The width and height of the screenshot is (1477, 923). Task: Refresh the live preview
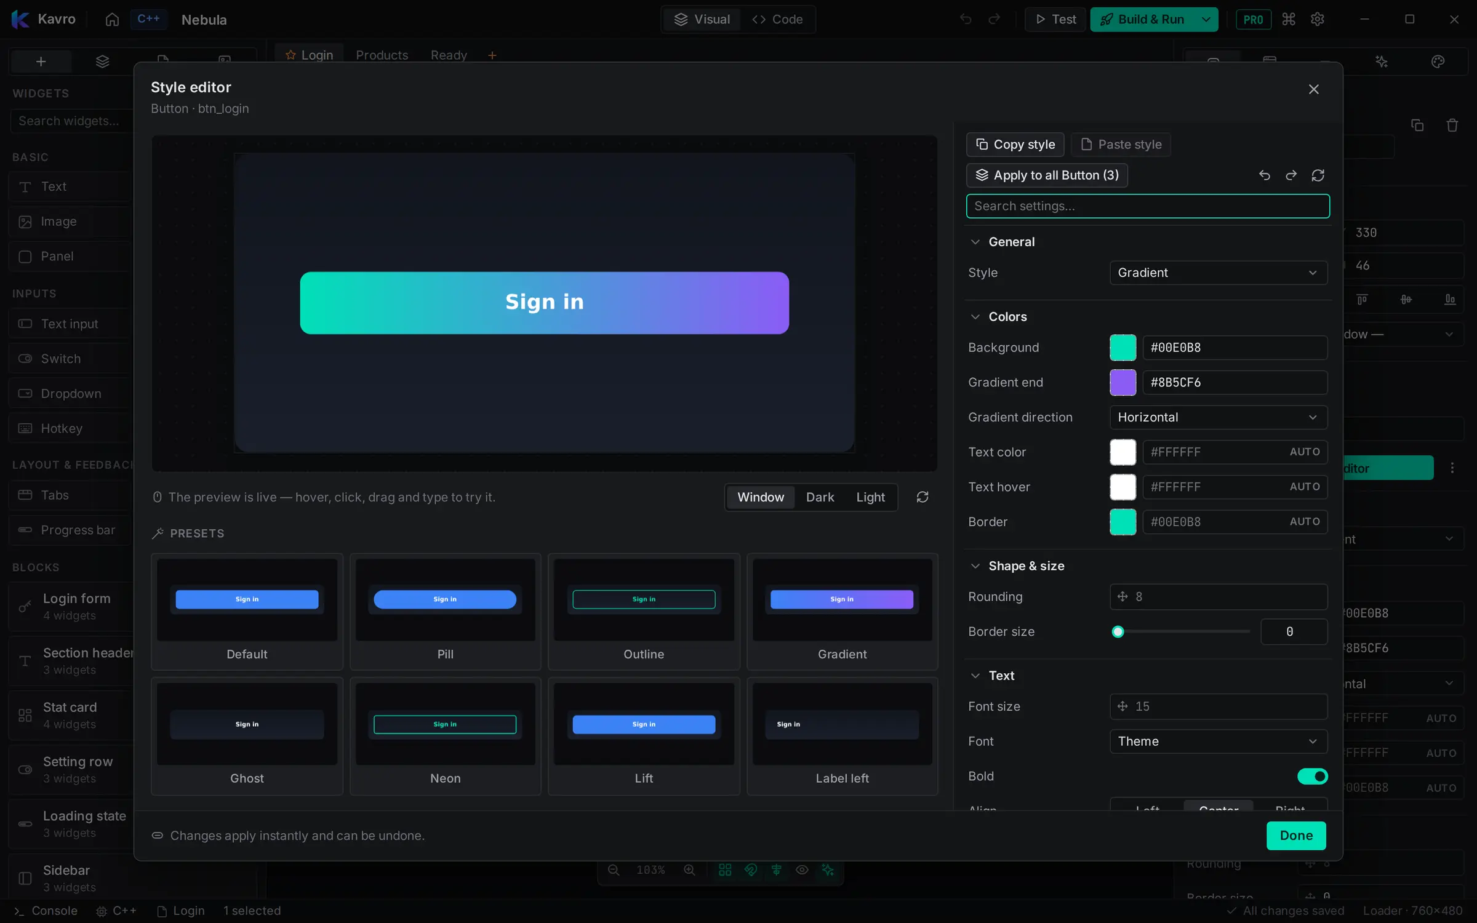click(922, 497)
